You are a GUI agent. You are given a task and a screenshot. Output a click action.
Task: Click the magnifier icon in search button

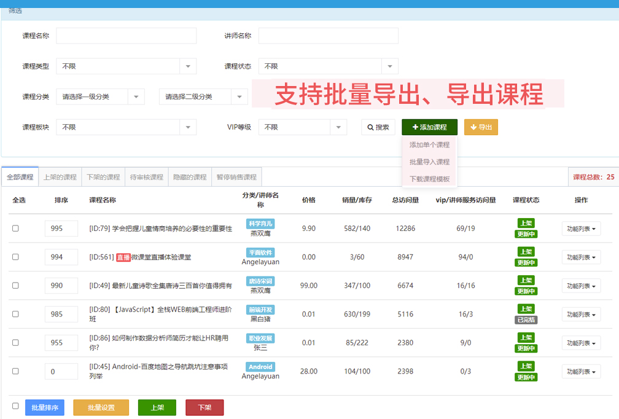[370, 127]
